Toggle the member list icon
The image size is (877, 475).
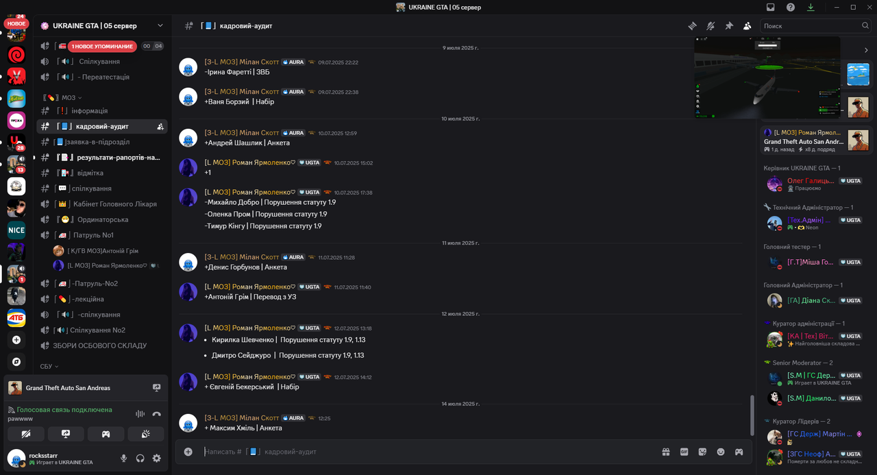tap(747, 25)
